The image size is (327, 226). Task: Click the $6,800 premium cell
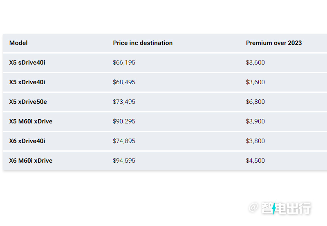255,102
